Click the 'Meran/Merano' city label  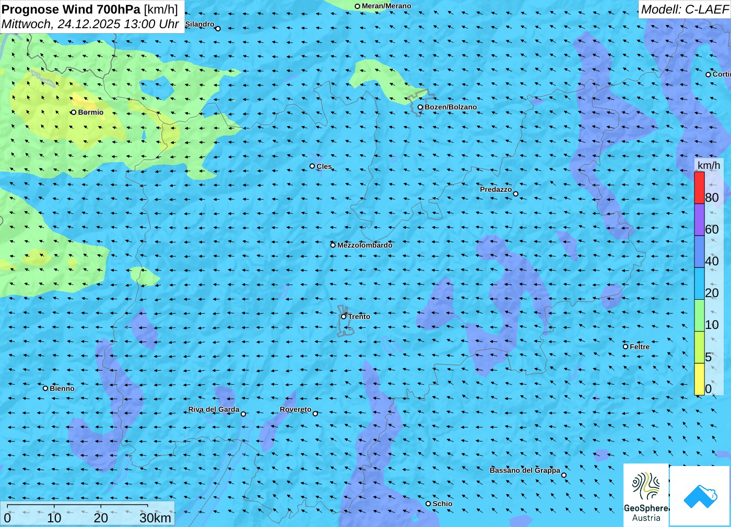(386, 6)
